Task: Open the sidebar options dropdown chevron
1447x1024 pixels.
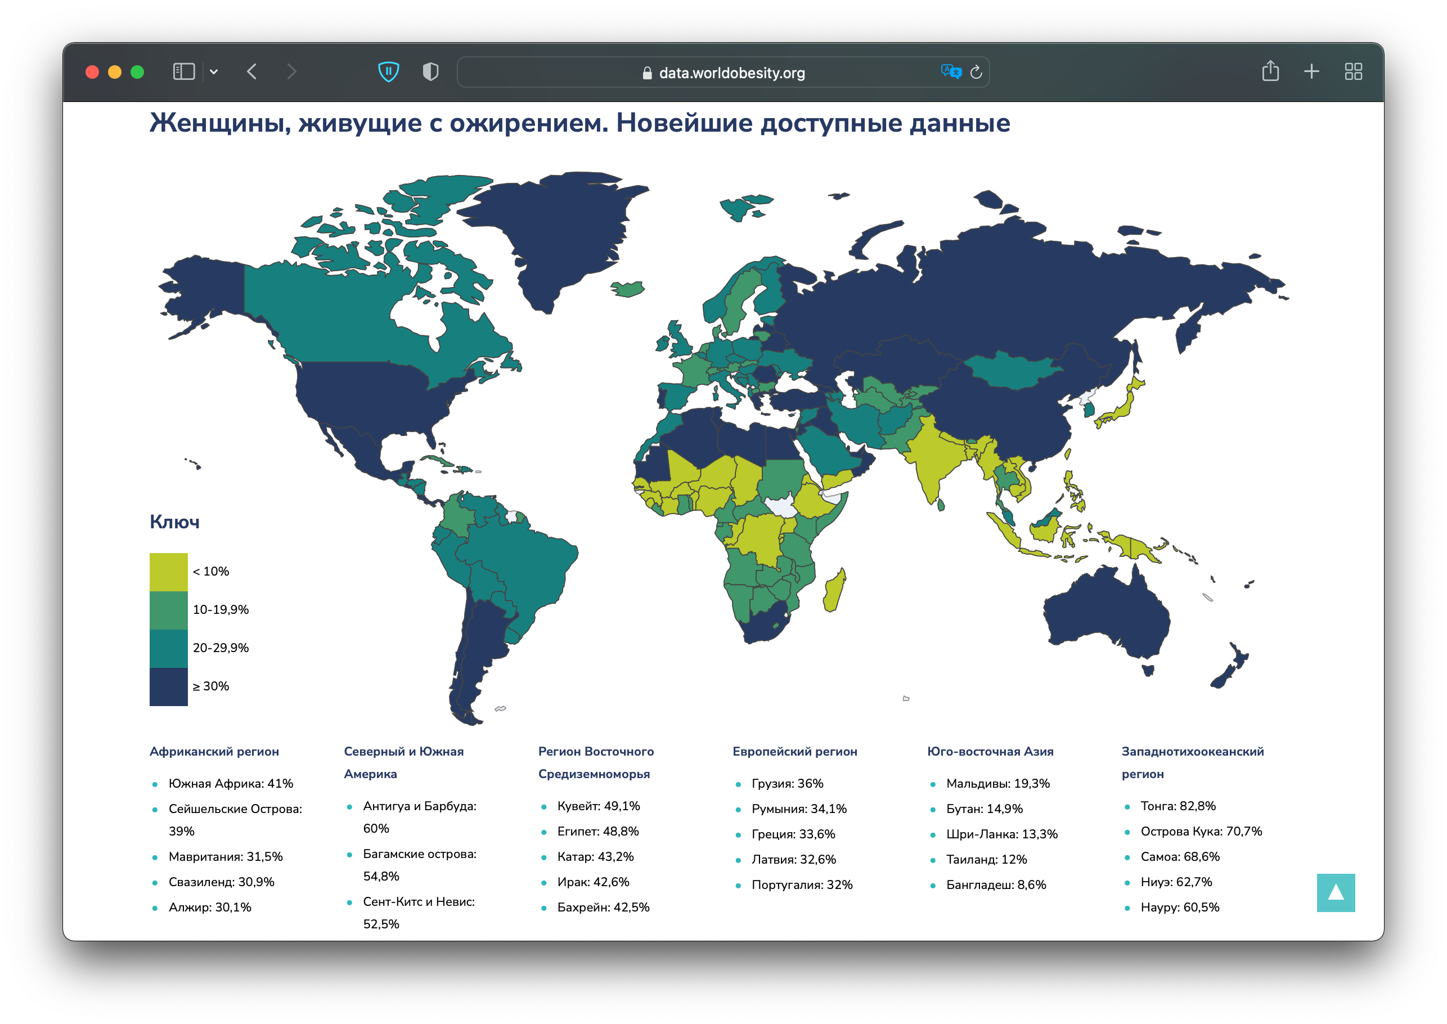Action: pos(214,72)
